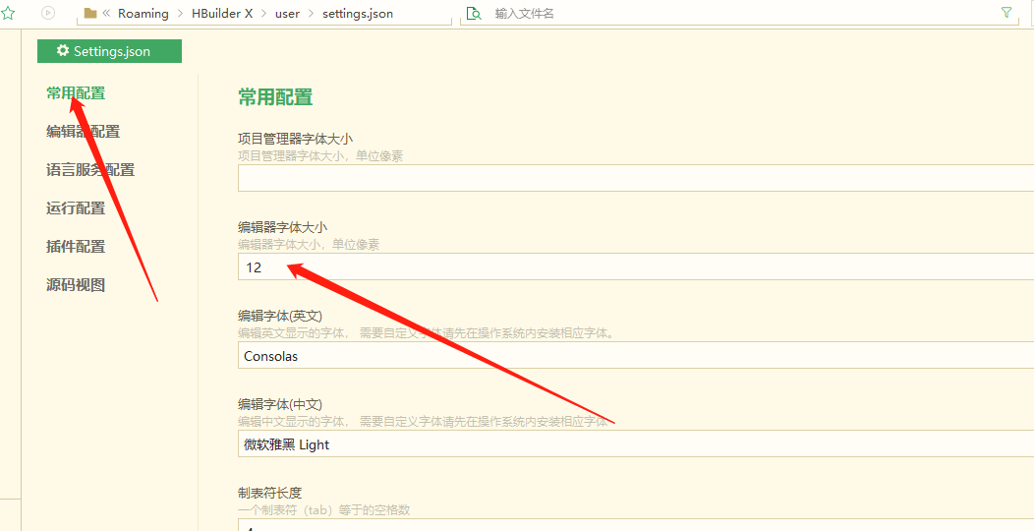
Task: Click the star bookmark icon in toolbar
Action: (8, 14)
